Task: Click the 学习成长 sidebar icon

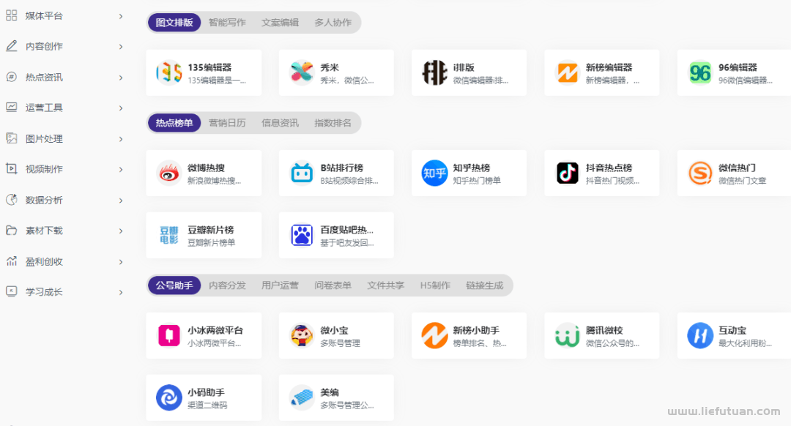Action: click(x=11, y=291)
